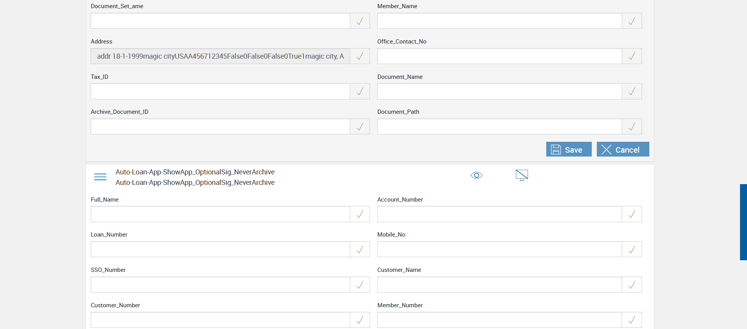Click the checkmark beside Account_Number field
Image resolution: width=747 pixels, height=329 pixels.
[x=631, y=214]
